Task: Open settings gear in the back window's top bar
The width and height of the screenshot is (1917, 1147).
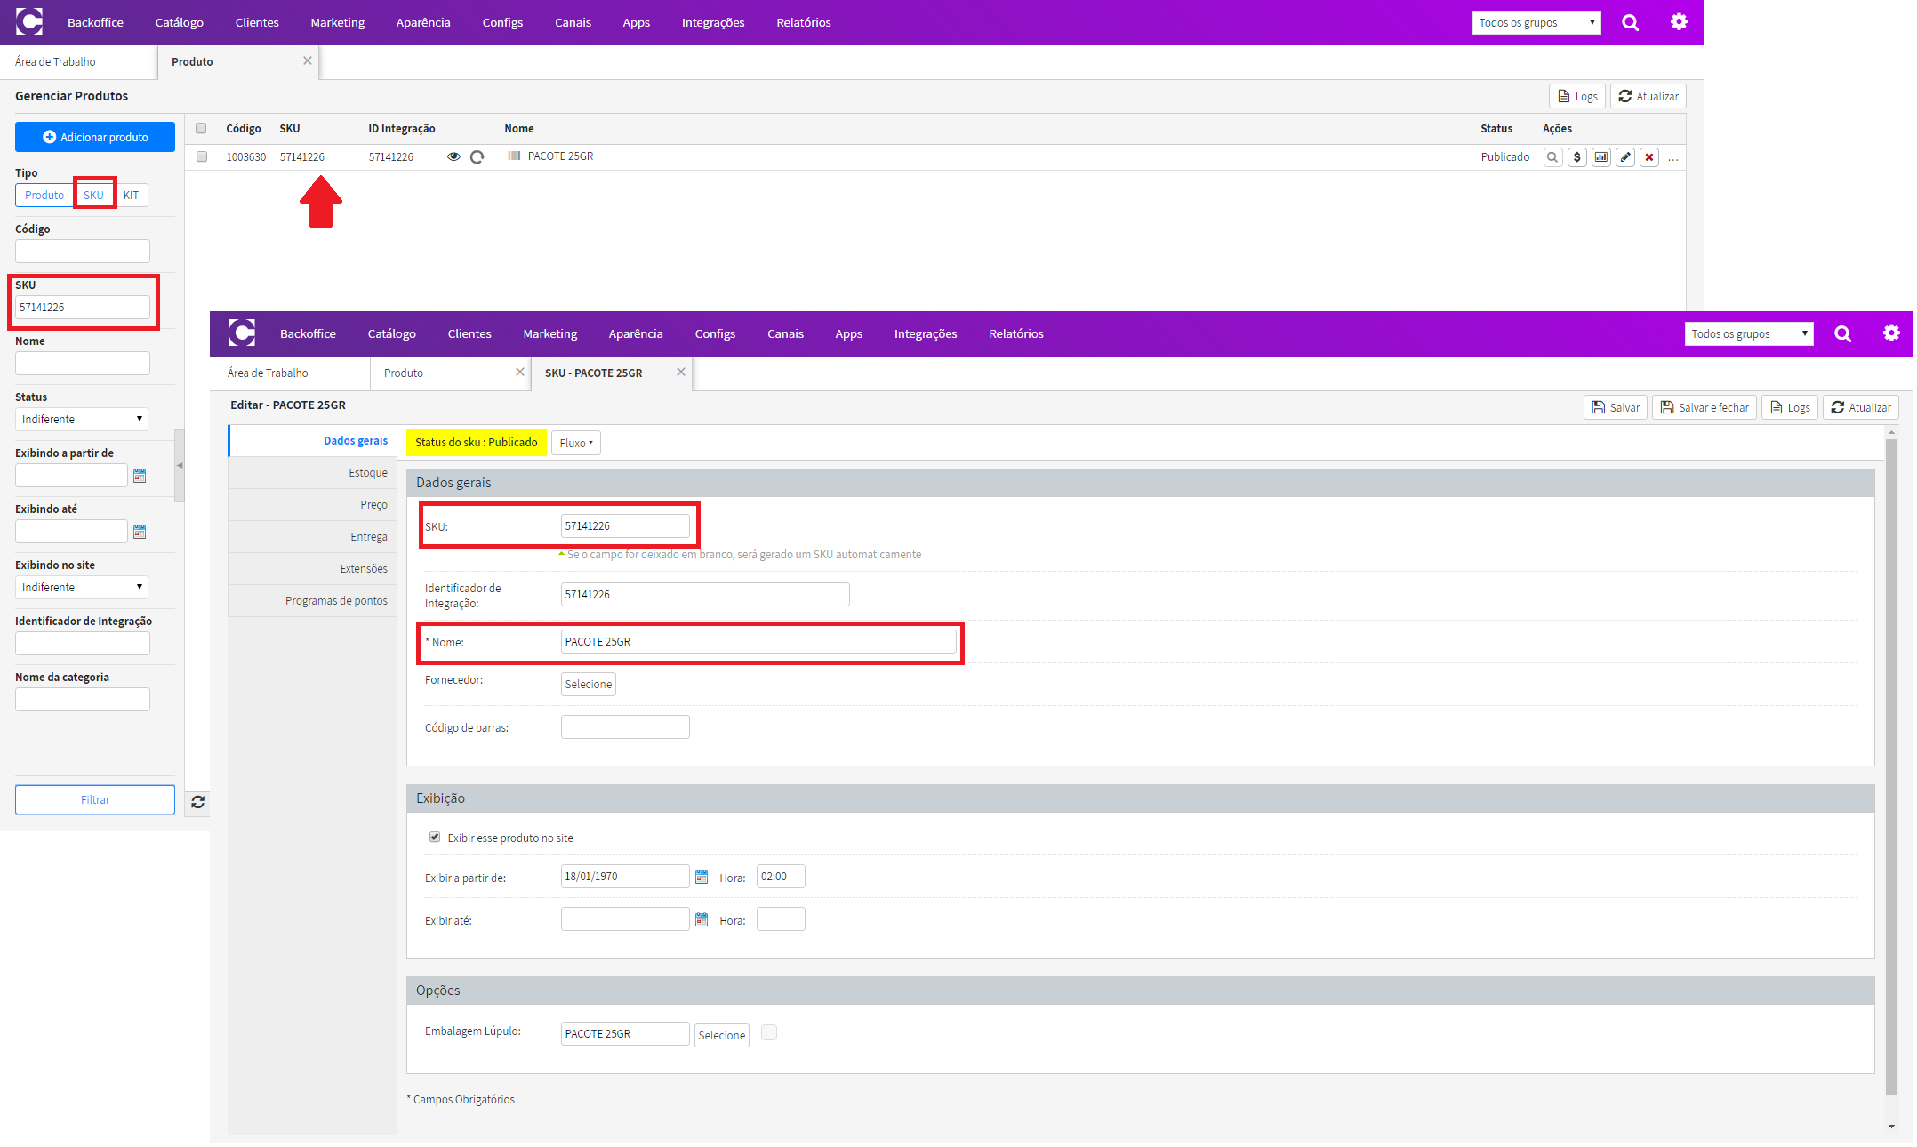Action: pos(1679,21)
